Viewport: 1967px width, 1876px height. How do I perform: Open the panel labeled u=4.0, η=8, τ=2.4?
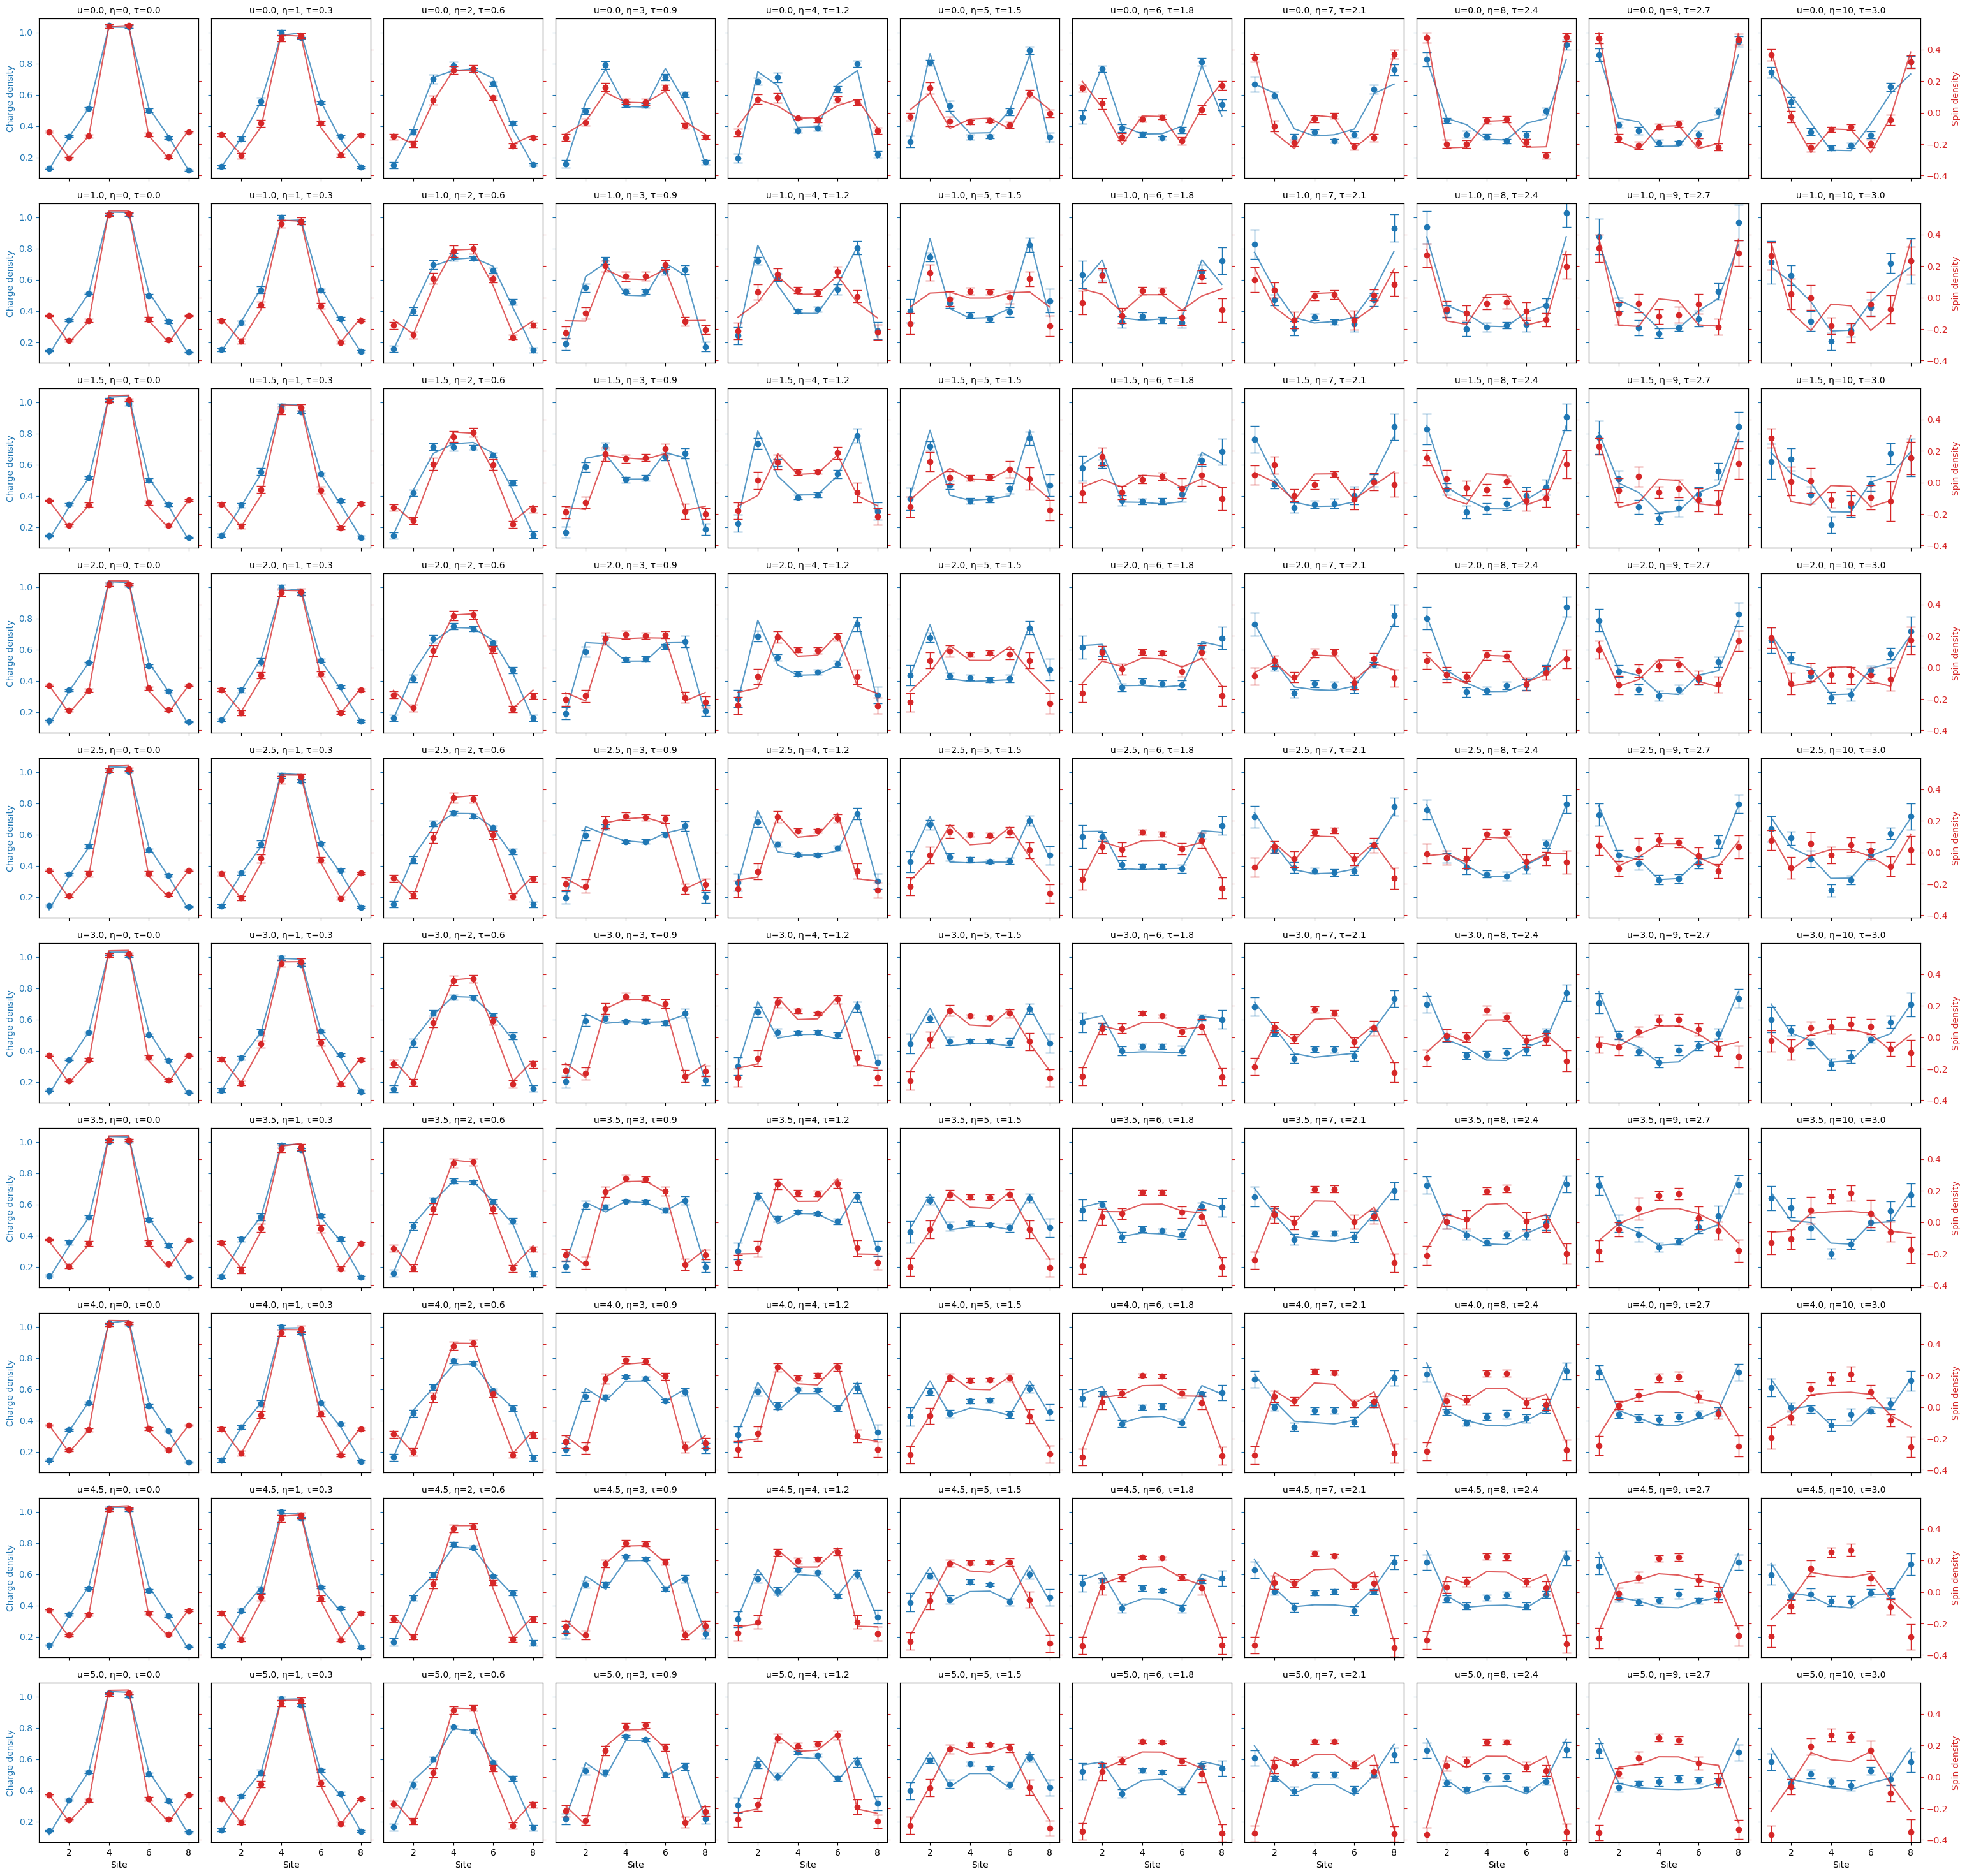[1496, 1392]
